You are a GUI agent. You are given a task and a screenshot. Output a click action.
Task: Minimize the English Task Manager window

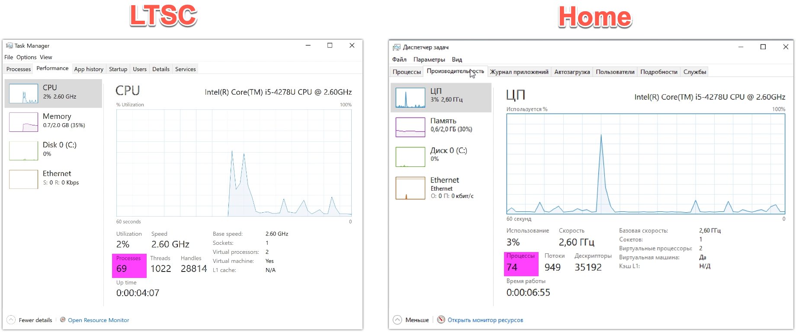click(x=308, y=45)
